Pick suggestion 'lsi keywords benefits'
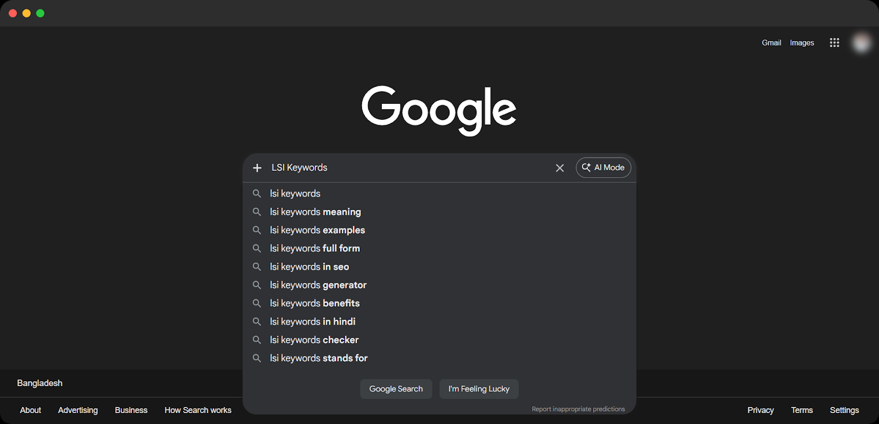Image resolution: width=879 pixels, height=424 pixels. [439, 303]
